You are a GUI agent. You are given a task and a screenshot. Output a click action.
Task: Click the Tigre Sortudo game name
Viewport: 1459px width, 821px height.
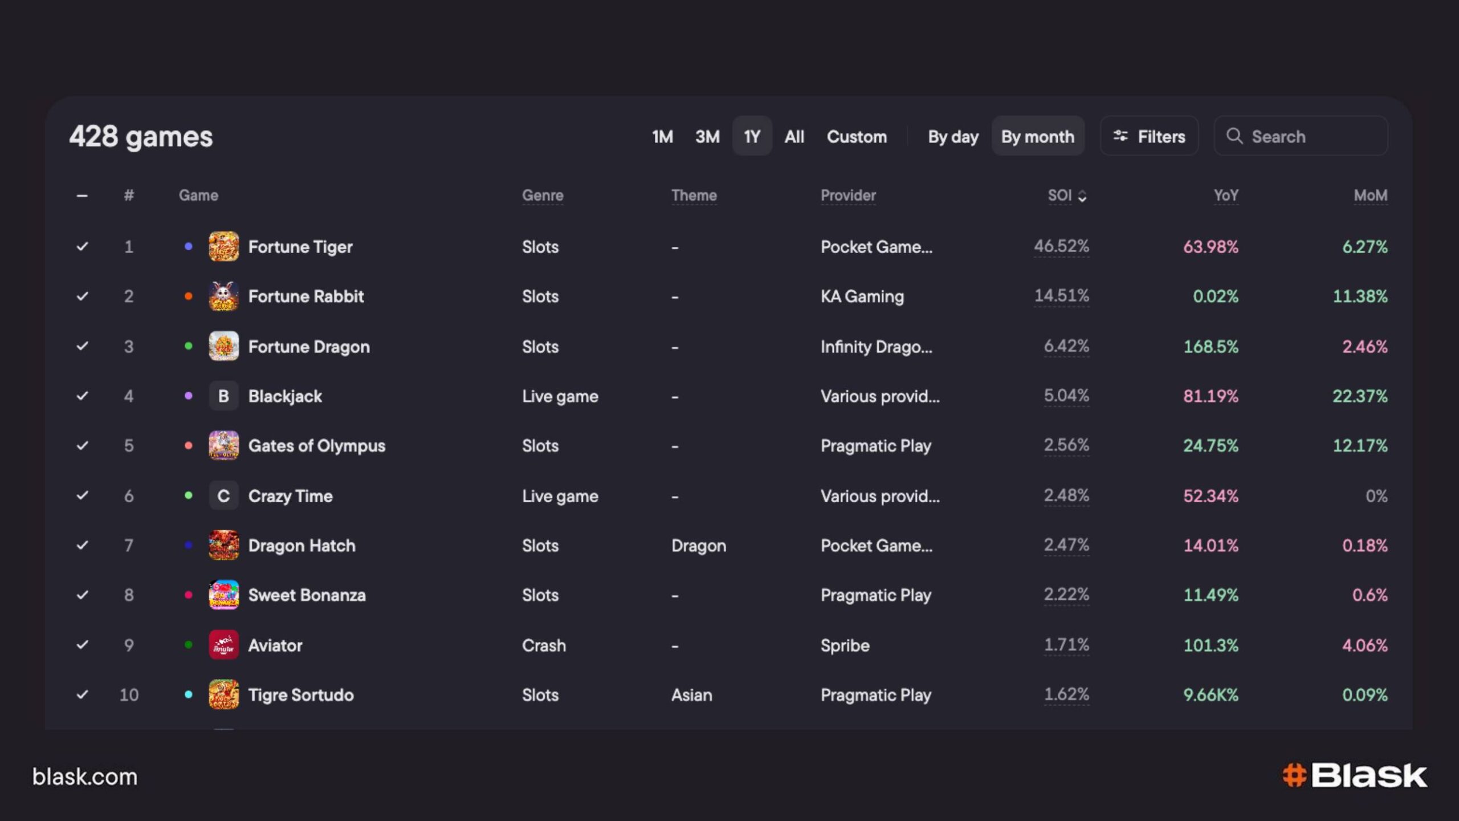301,695
